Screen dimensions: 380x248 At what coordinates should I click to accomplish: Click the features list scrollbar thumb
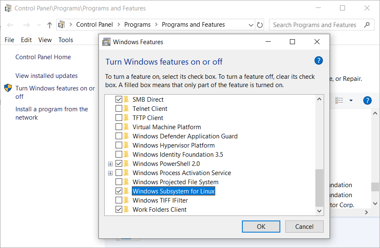tap(319, 188)
